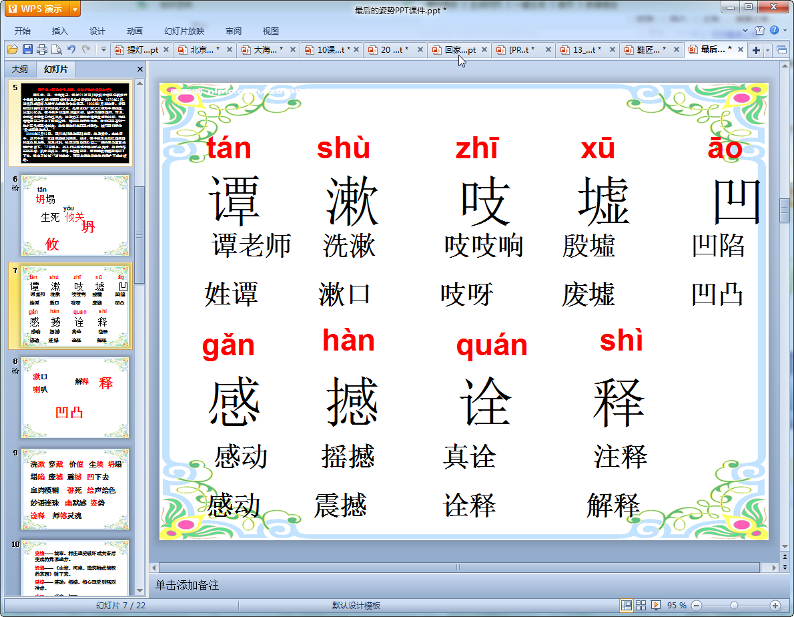
Task: Open the WPS 演示 application menu arrow
Action: [75, 9]
